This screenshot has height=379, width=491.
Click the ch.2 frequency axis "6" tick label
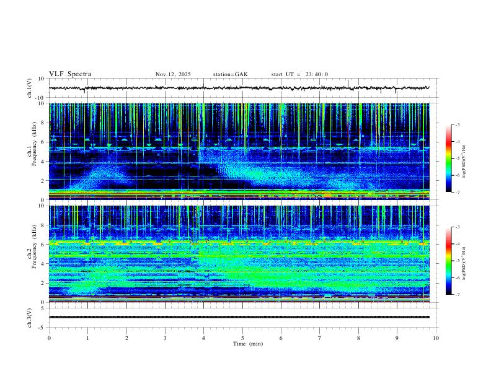[x=43, y=245]
